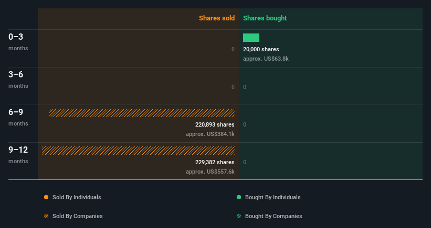Click the hatched 9–12 months sold bar
The image size is (431, 228).
pyautogui.click(x=138, y=151)
